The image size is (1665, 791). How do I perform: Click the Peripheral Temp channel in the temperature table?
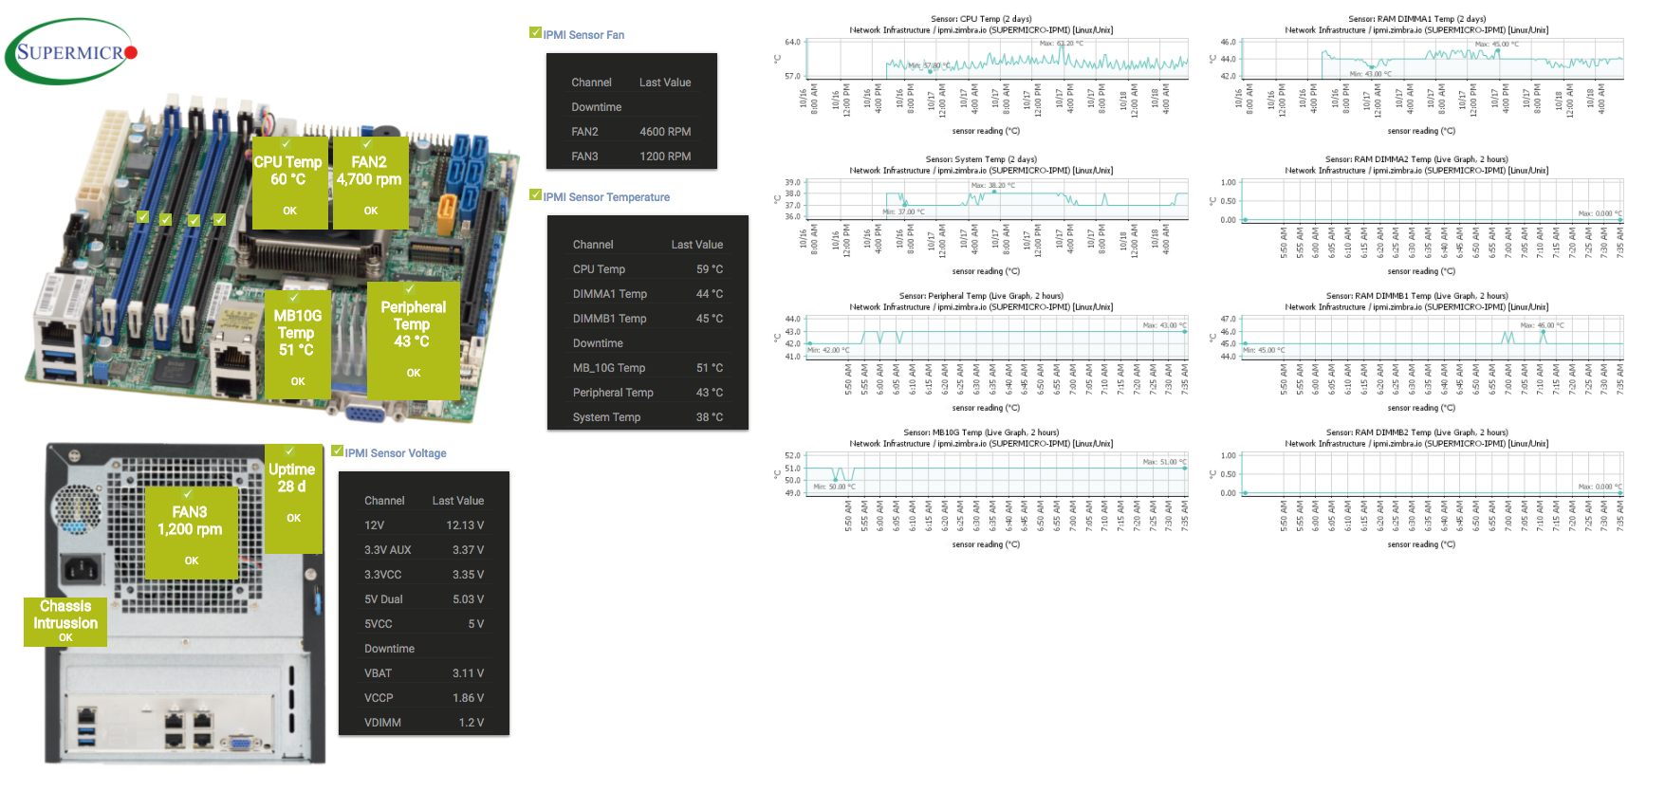[613, 393]
